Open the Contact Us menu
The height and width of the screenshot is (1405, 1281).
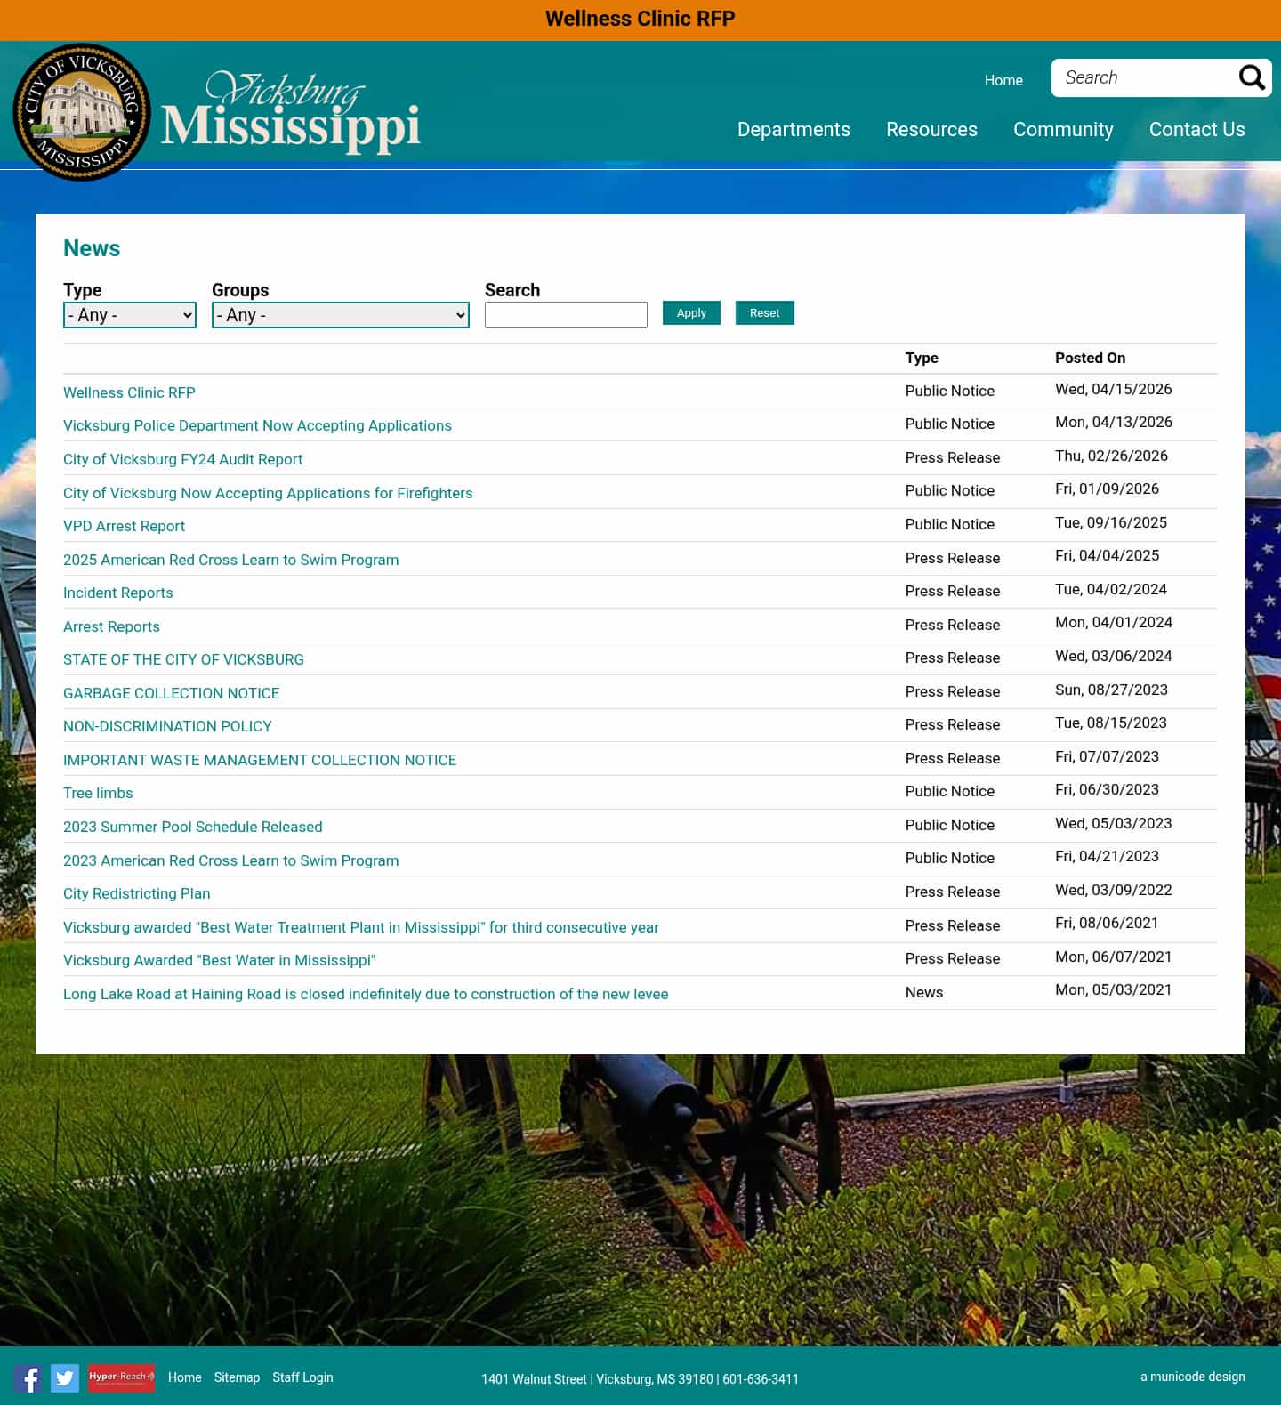tap(1196, 130)
